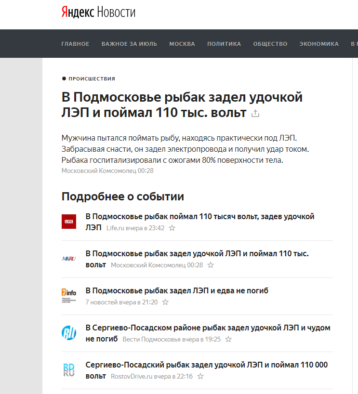Favorite the Life.ru source with star

[172, 228]
